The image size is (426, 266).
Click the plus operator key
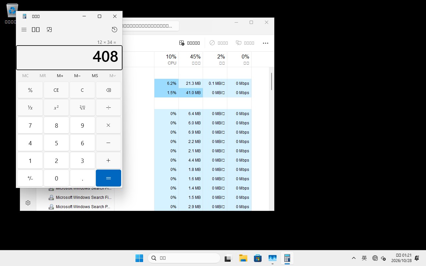[108, 161]
